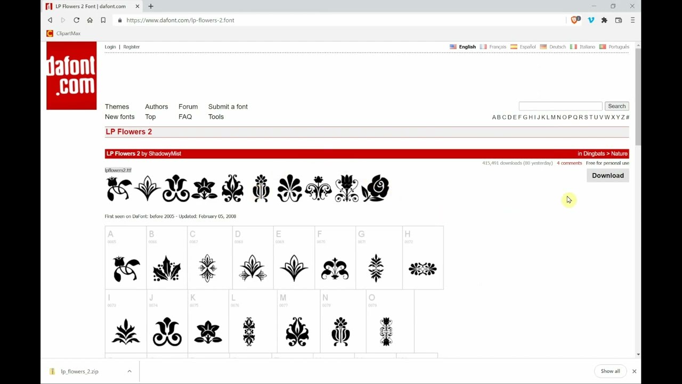Screen dimensions: 682x384
Task: Open a new browser tab
Action: point(151,6)
